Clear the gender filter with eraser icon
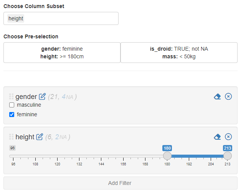The height and width of the screenshot is (193, 241). pyautogui.click(x=217, y=97)
